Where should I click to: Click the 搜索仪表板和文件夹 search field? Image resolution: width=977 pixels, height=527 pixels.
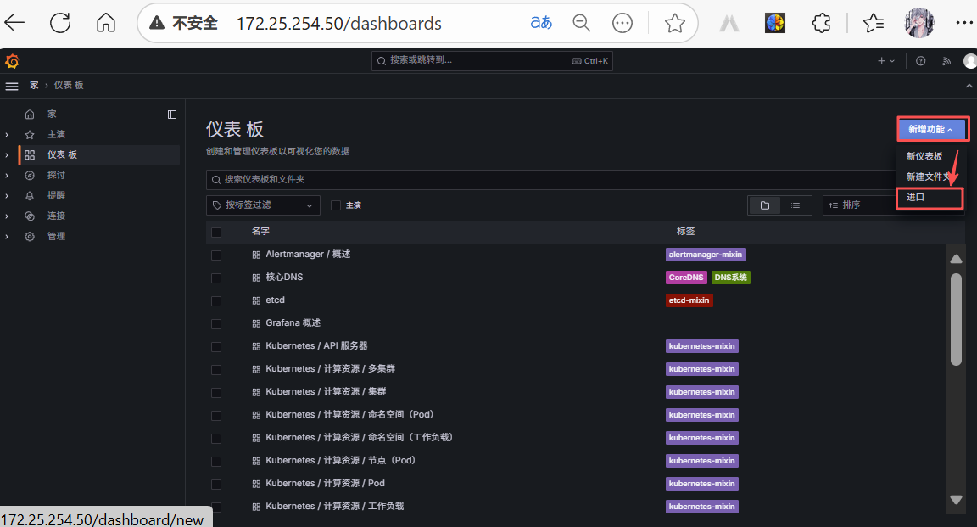coord(551,180)
